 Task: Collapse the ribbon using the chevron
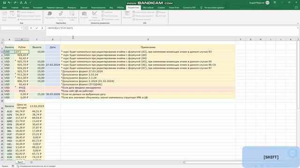tap(298, 23)
